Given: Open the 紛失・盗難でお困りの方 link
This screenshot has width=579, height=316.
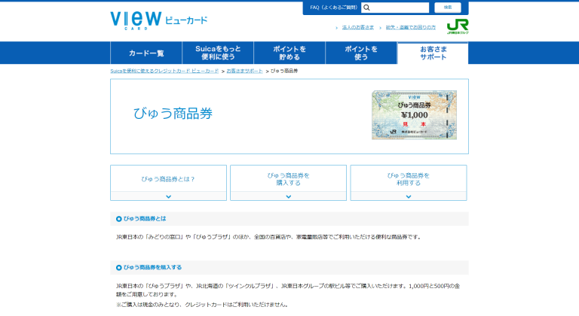Looking at the screenshot, I should point(411,27).
